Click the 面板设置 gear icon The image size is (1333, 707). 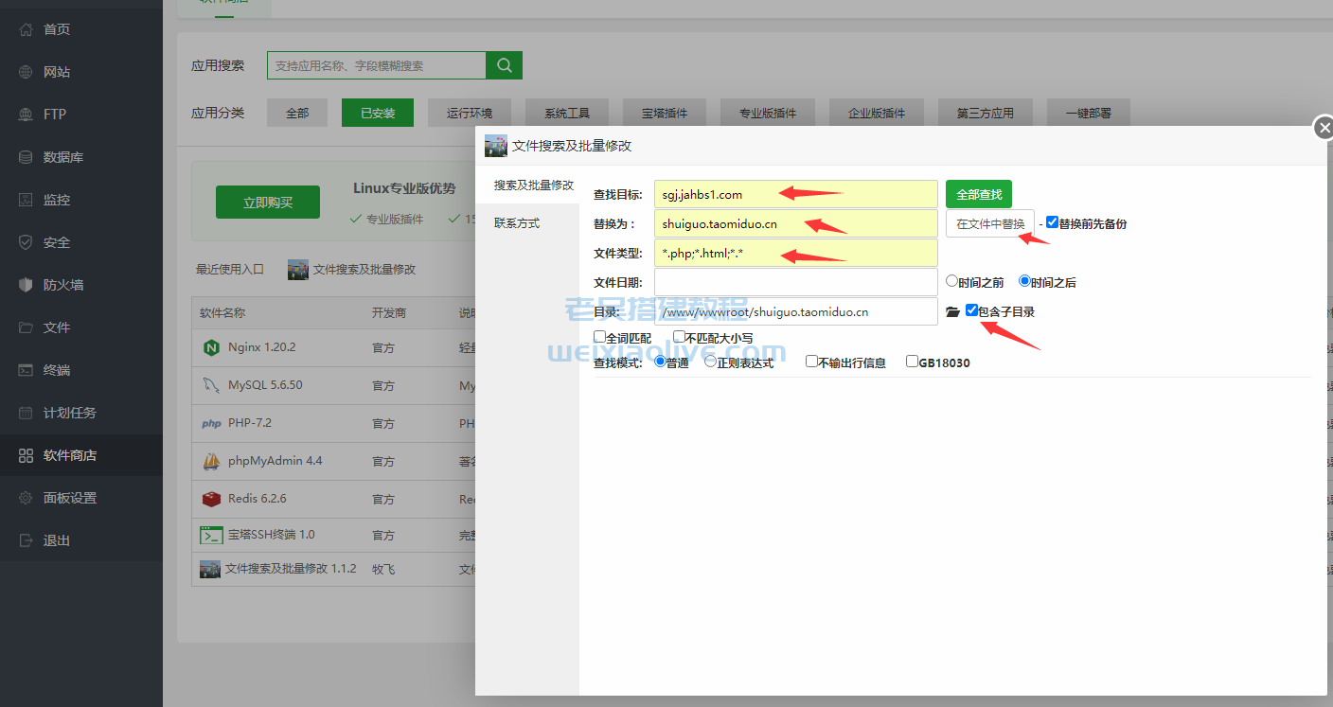(27, 498)
